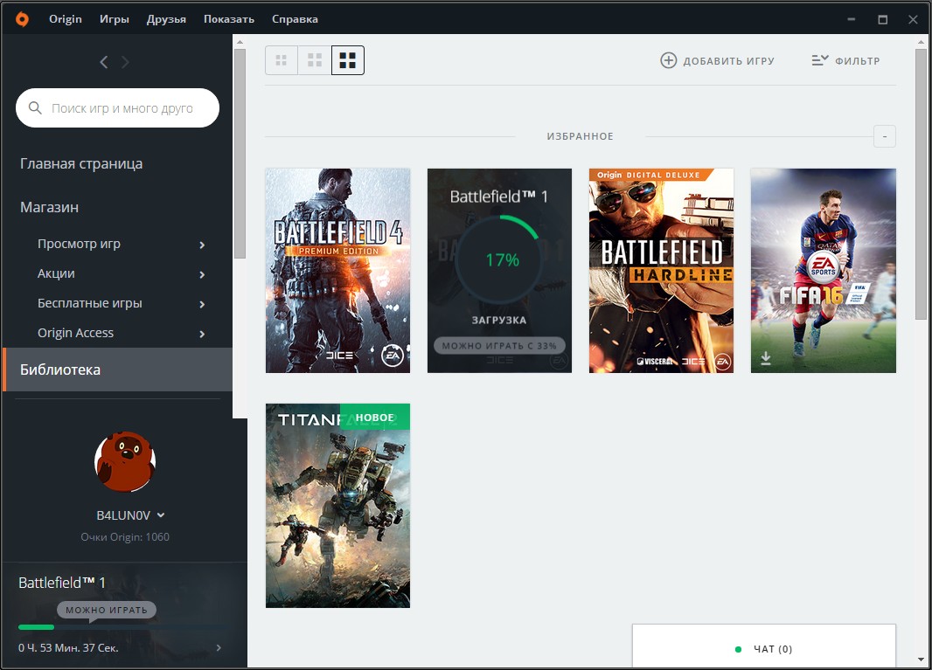The height and width of the screenshot is (670, 932).
Task: Open Главная страница
Action: click(x=81, y=164)
